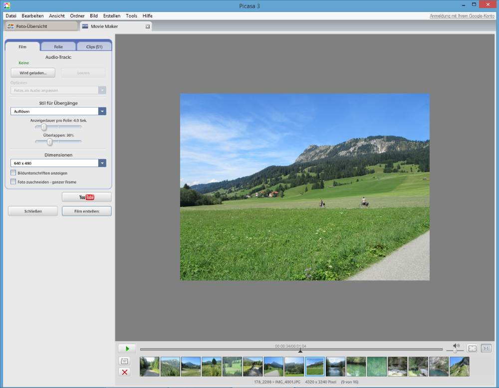Open the Clips (51) tab
The height and width of the screenshot is (388, 499).
(x=94, y=47)
